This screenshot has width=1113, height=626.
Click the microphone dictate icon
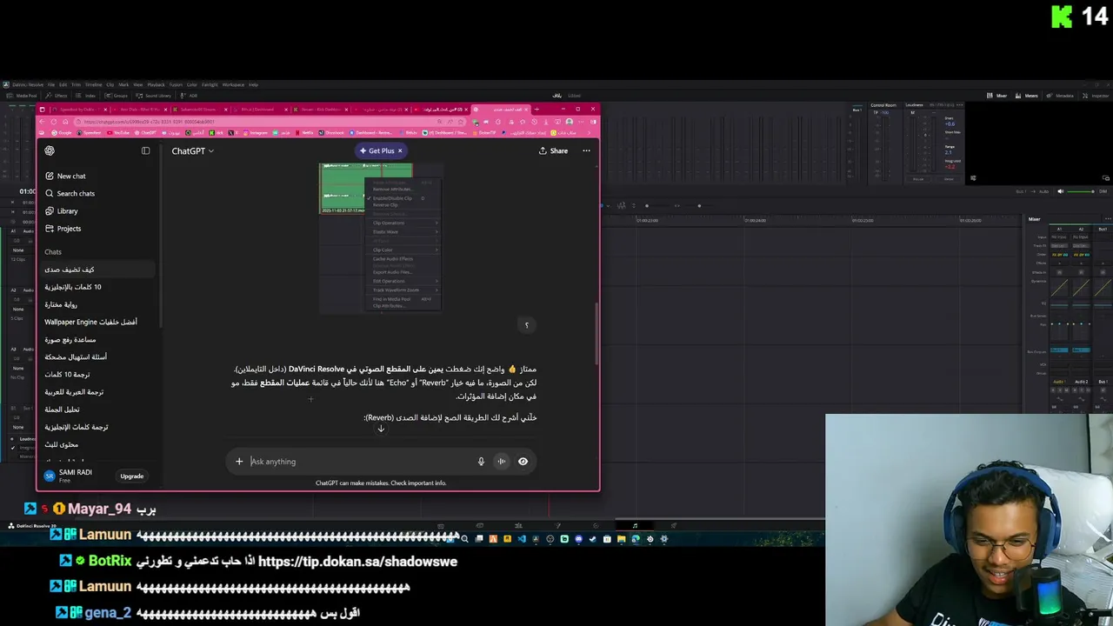point(481,462)
